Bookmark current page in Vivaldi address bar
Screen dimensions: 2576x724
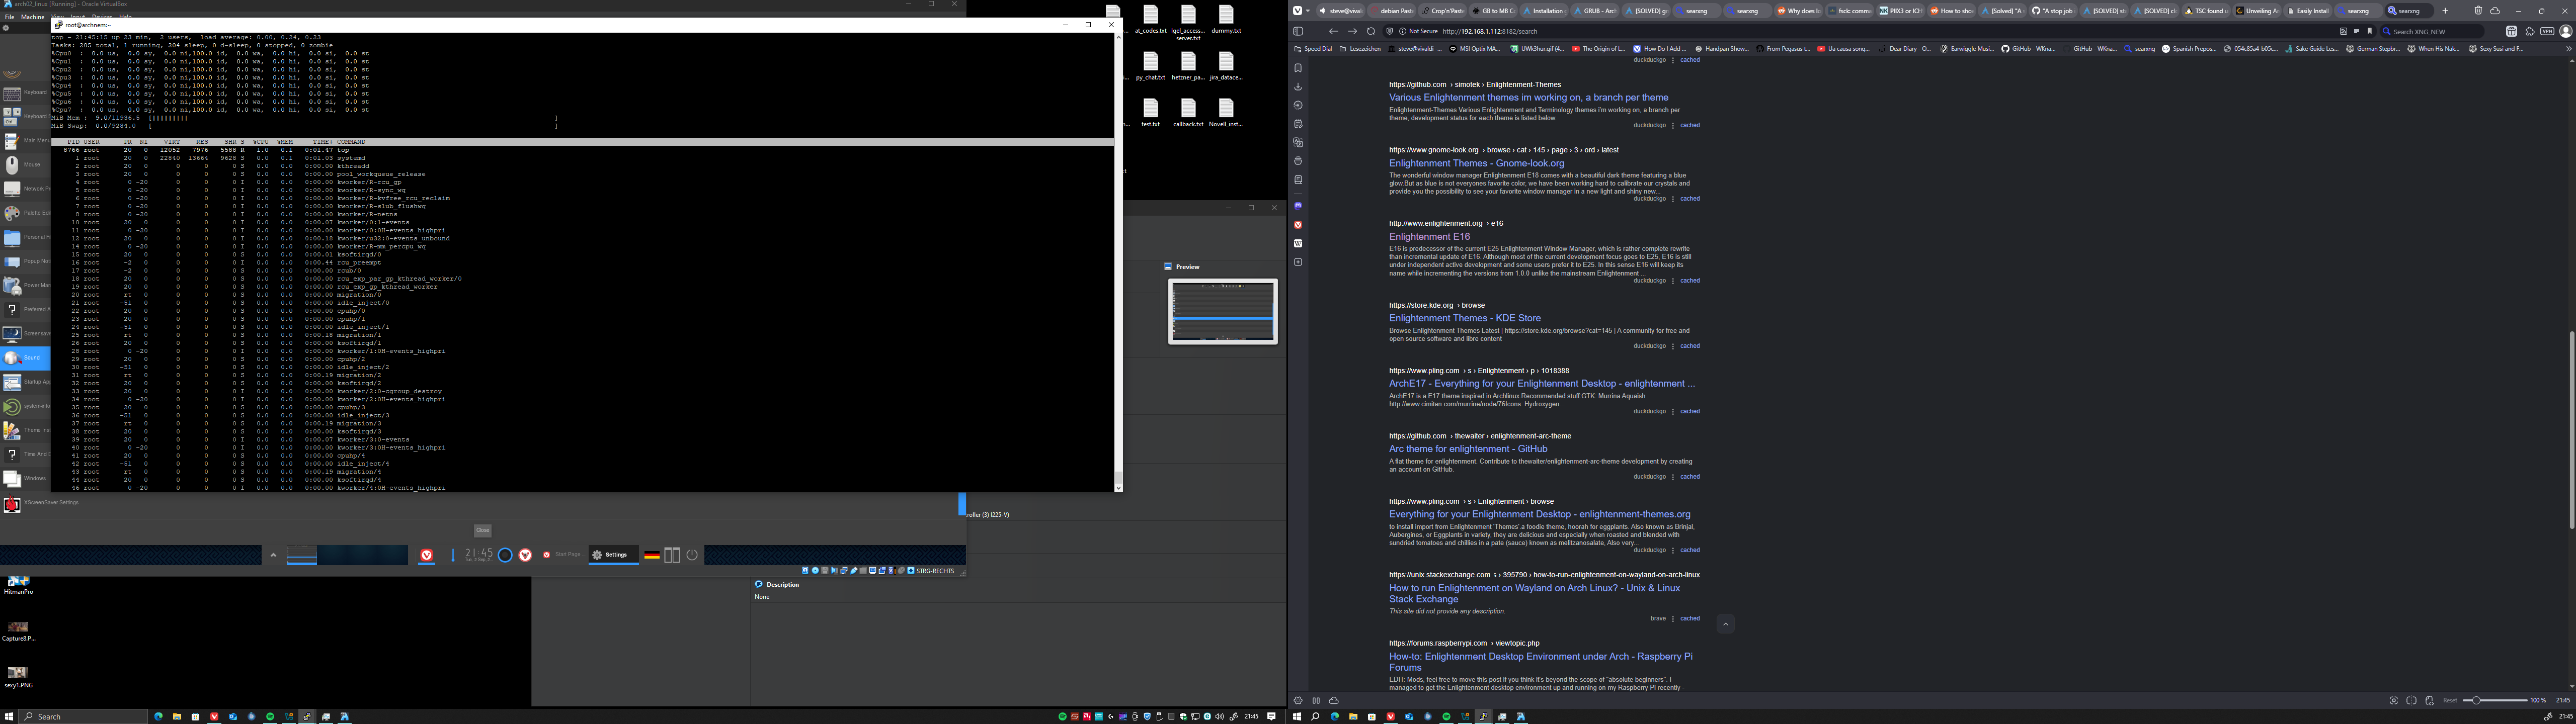click(x=2369, y=31)
